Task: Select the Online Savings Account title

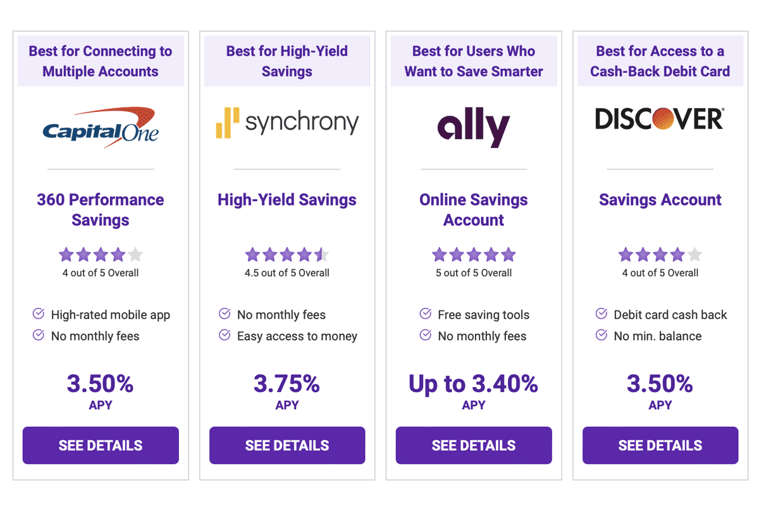Action: (473, 209)
